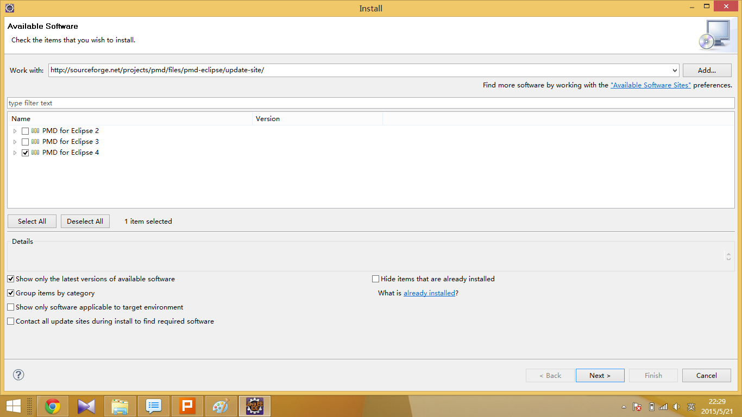The image size is (742, 417).
Task: Expand the PMD for Eclipse 4 tree node
Action: (15, 153)
